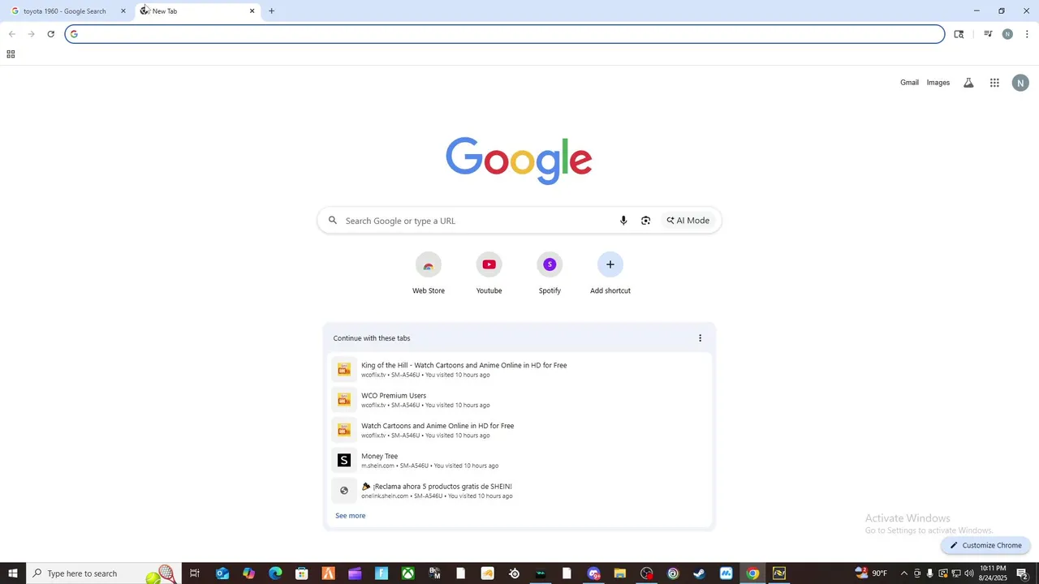Screen dimensions: 1039x584
Task: Start voice search with the microphone icon
Action: pos(623,221)
